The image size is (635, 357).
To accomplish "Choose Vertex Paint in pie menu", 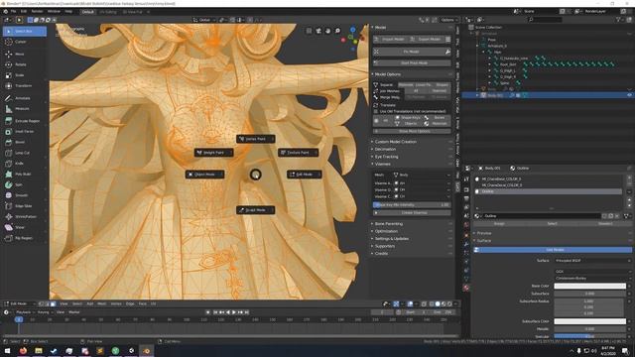I will (256, 139).
